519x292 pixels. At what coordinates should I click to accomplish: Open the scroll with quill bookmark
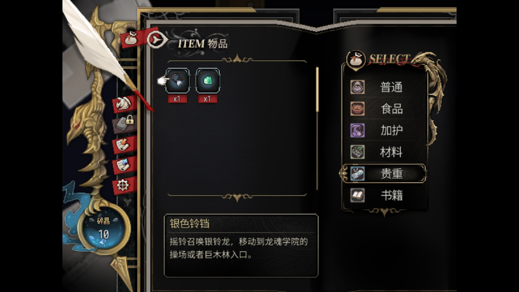[x=123, y=145]
